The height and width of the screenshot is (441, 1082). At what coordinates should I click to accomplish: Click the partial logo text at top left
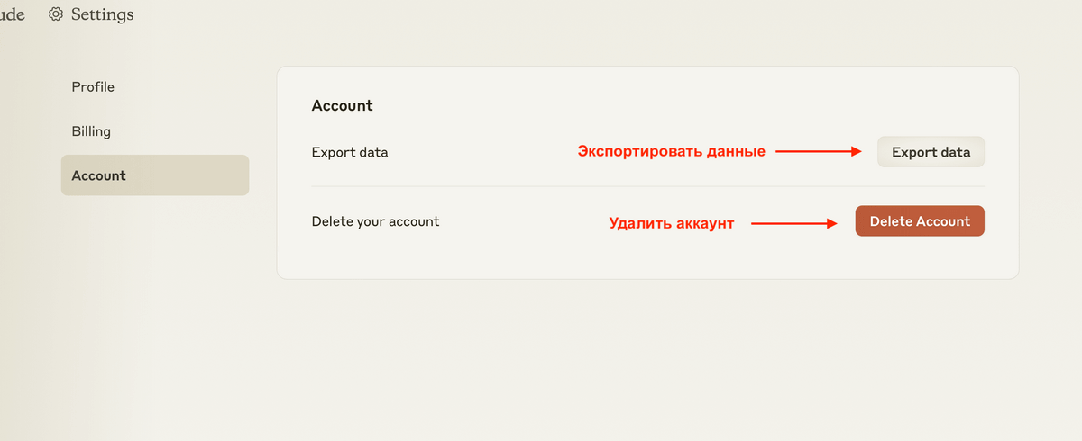pos(13,14)
